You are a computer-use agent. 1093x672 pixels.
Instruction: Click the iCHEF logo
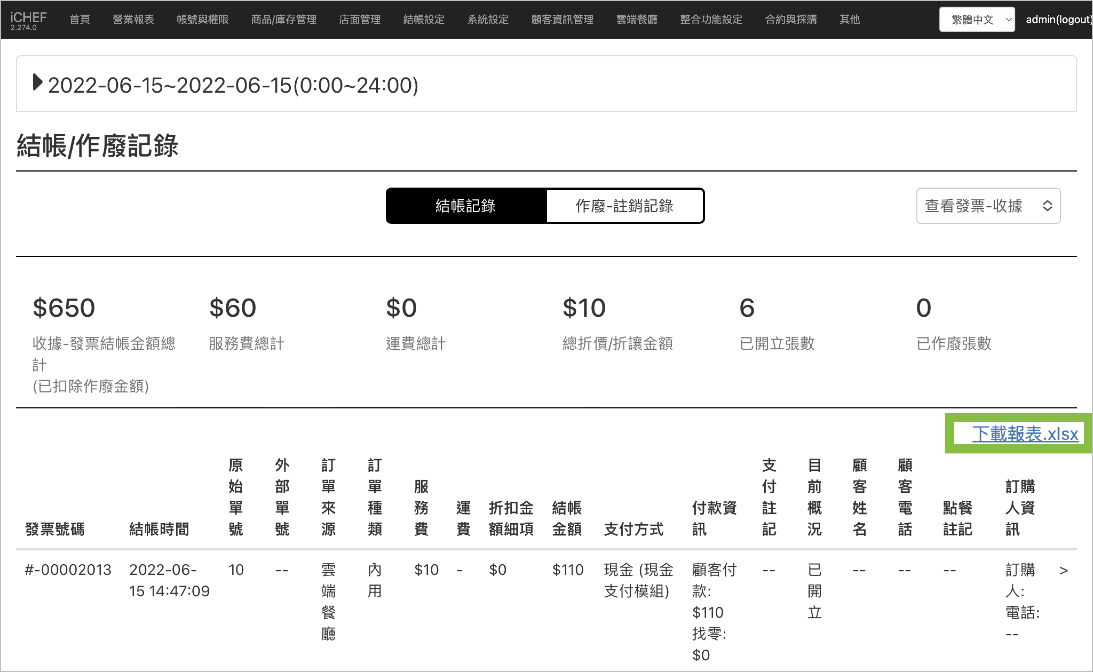click(x=28, y=18)
